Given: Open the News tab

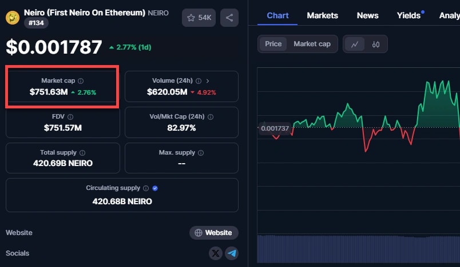Looking at the screenshot, I should 367,15.
